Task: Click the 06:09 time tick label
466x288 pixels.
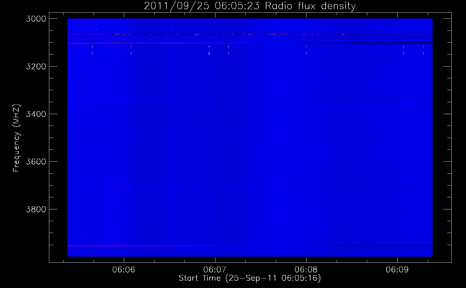Action: (397, 270)
